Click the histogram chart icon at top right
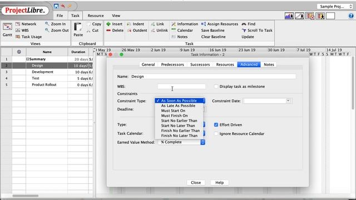 (289, 16)
